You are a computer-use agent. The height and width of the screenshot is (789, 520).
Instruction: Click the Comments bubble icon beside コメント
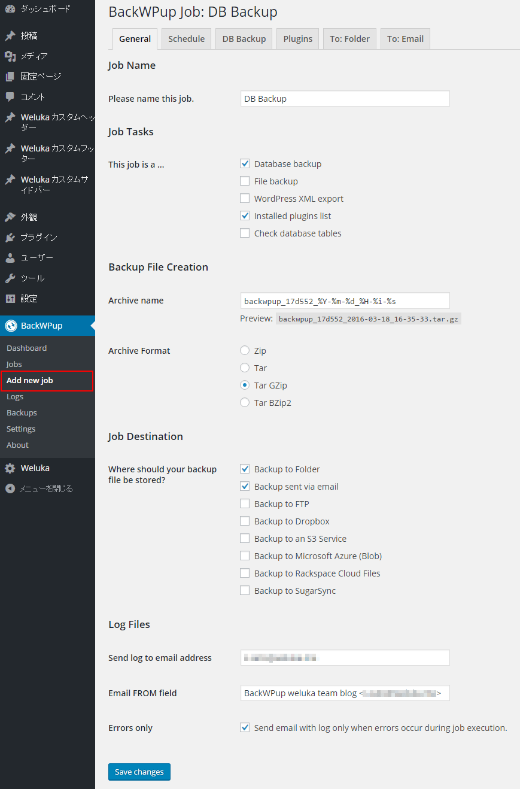click(10, 97)
